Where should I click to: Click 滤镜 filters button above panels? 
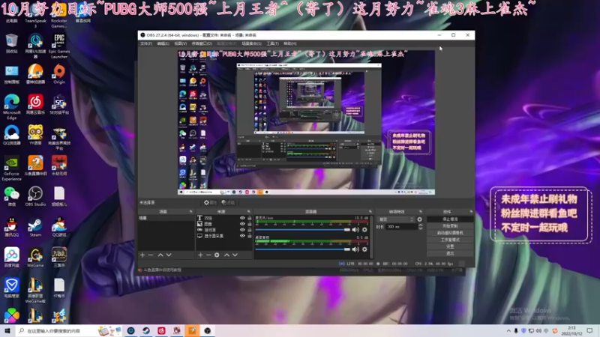tap(228, 202)
